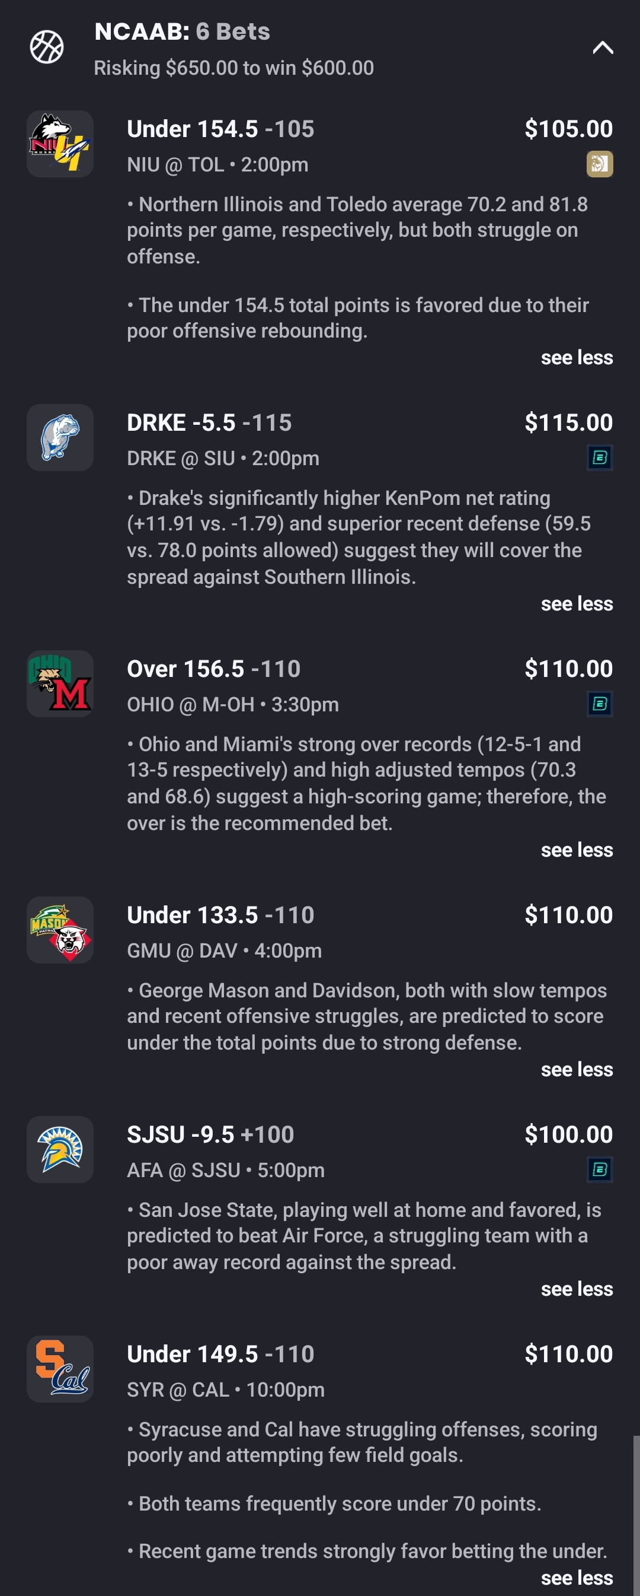640x1596 pixels.
Task: Tap the Syracuse vs Cal logos
Action: pyautogui.click(x=60, y=1369)
